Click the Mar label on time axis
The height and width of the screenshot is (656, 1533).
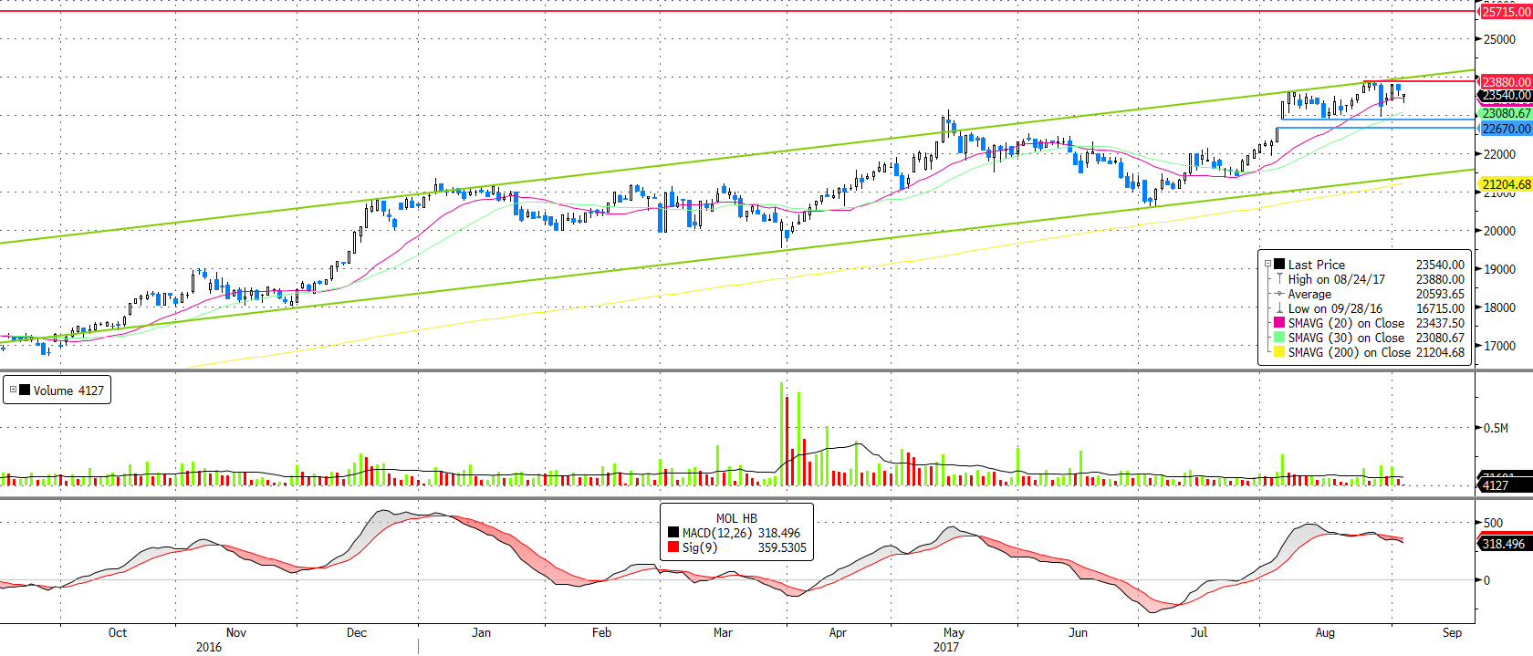(x=723, y=632)
